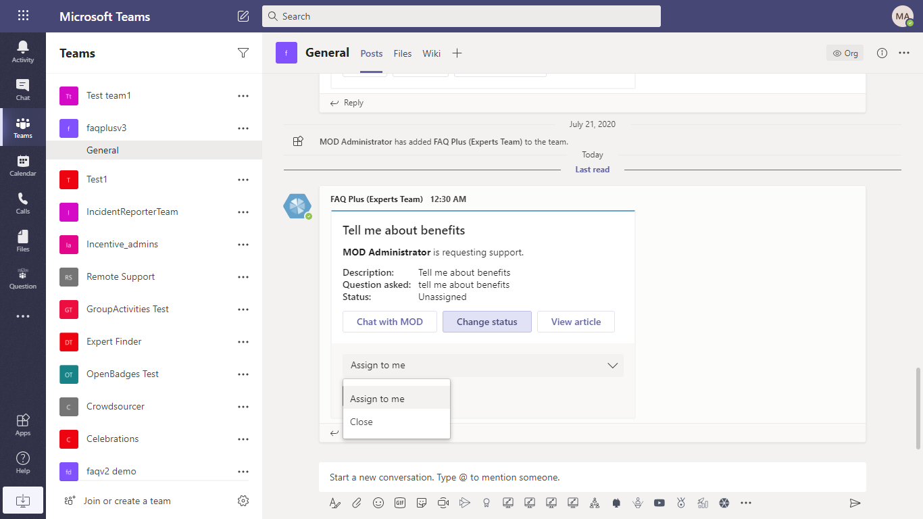Open Calls in left rail
The height and width of the screenshot is (519, 923).
click(x=23, y=203)
